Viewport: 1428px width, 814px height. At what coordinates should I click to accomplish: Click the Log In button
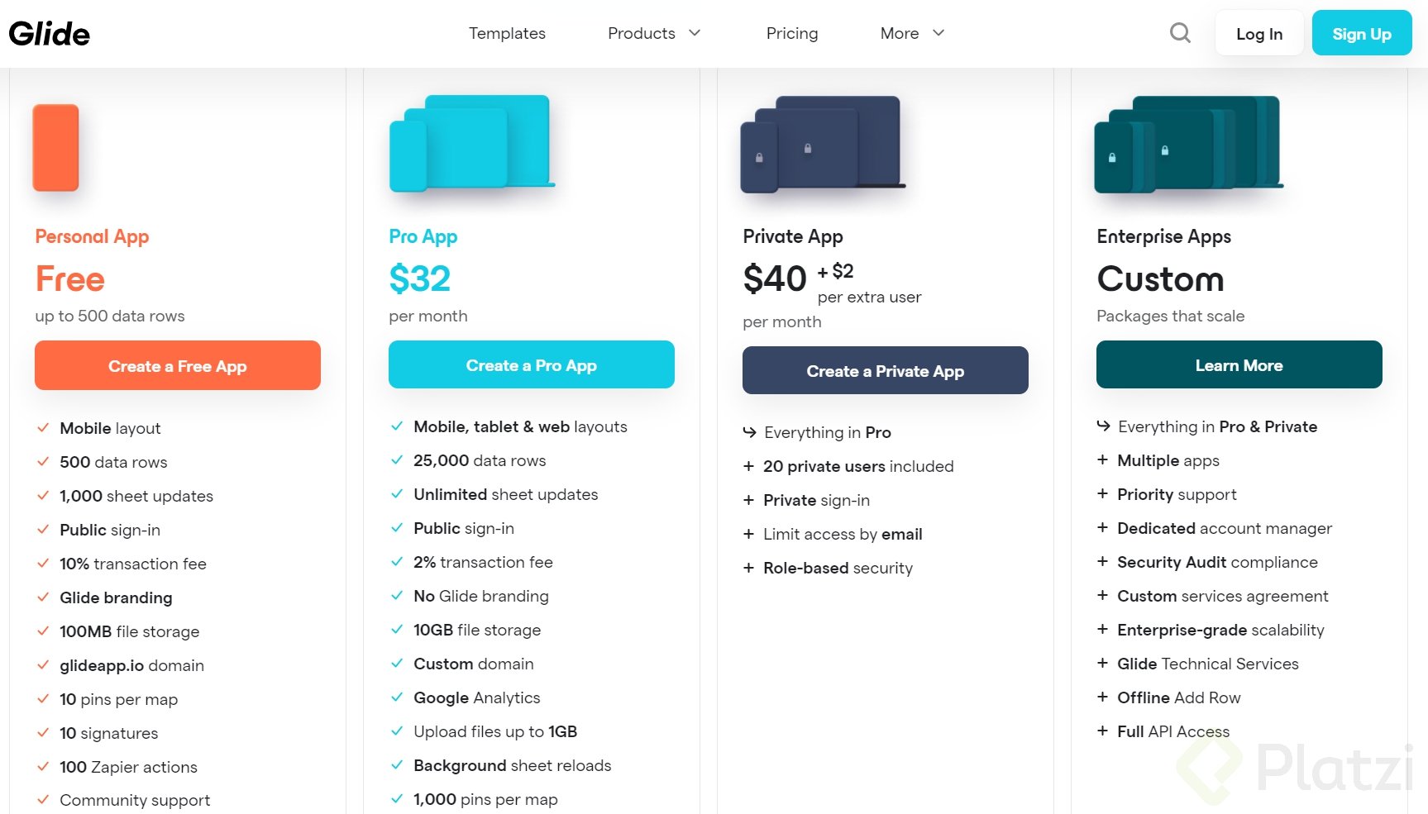(1258, 34)
